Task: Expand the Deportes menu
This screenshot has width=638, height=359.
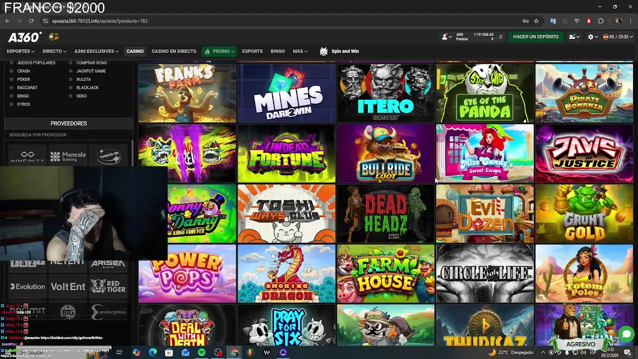Action: [20, 51]
